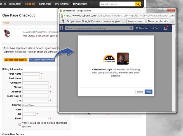Click the Email input field
This screenshot has height=136, width=183.
click(x=35, y=118)
